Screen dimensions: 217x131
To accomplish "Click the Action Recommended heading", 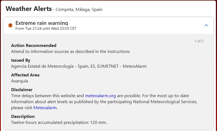I will click(34, 46).
